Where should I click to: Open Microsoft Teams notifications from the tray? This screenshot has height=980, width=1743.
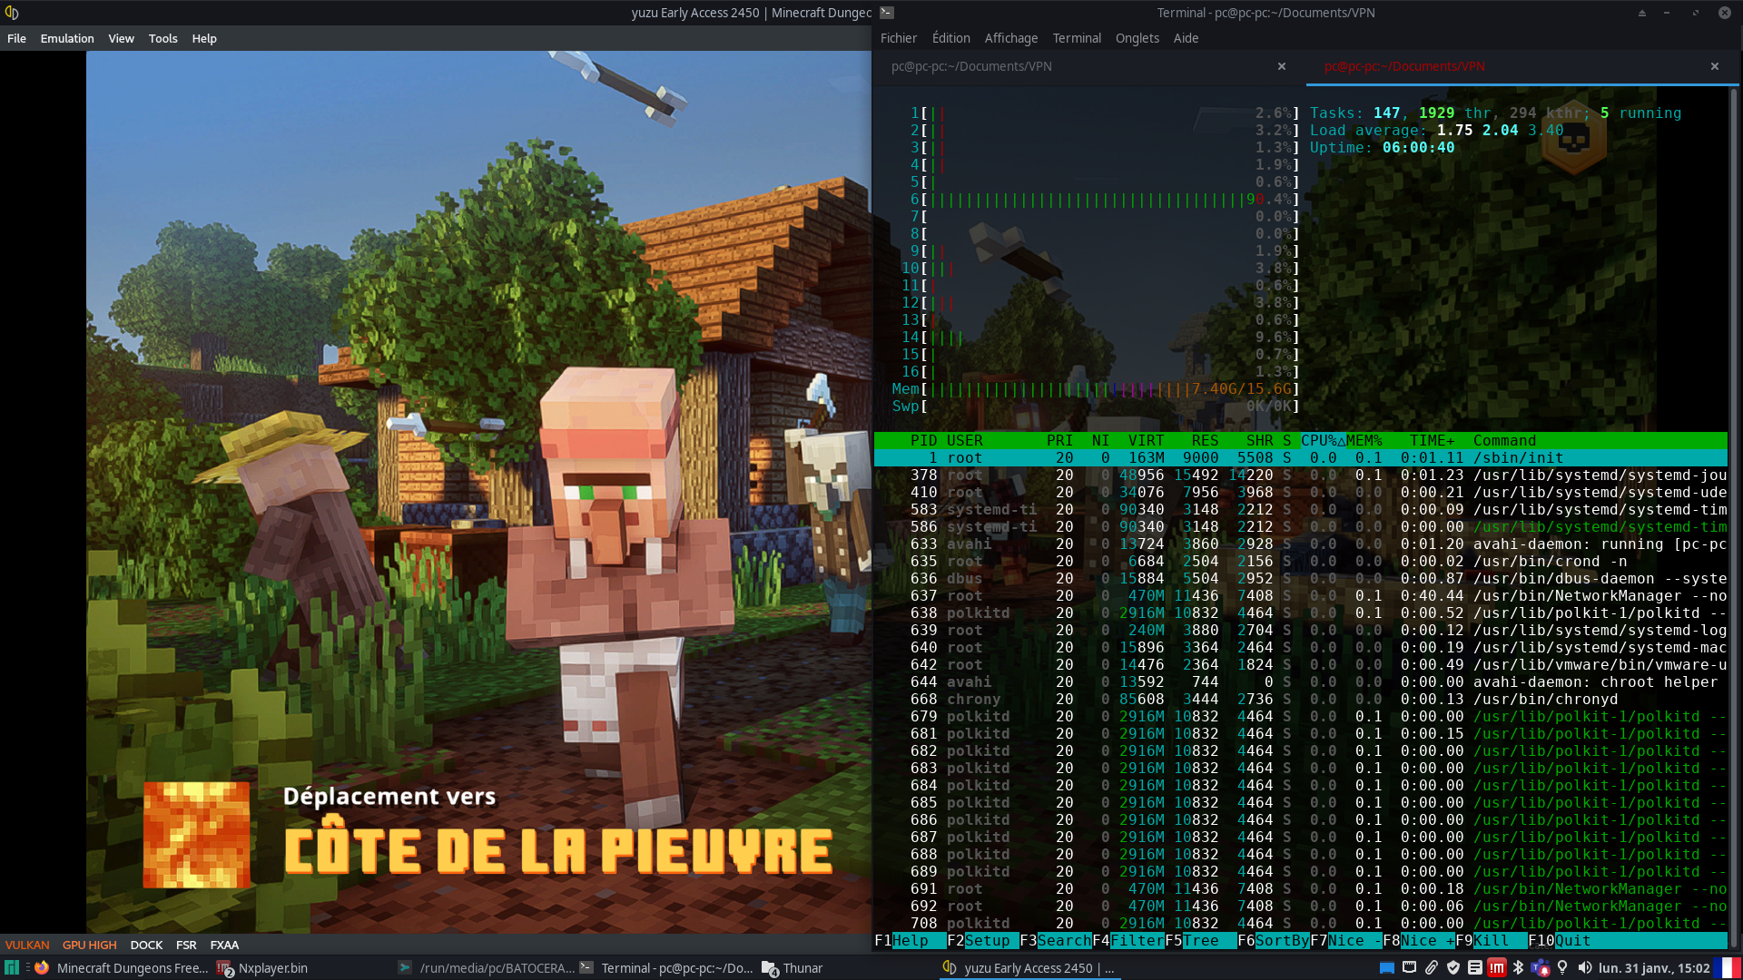click(1541, 968)
